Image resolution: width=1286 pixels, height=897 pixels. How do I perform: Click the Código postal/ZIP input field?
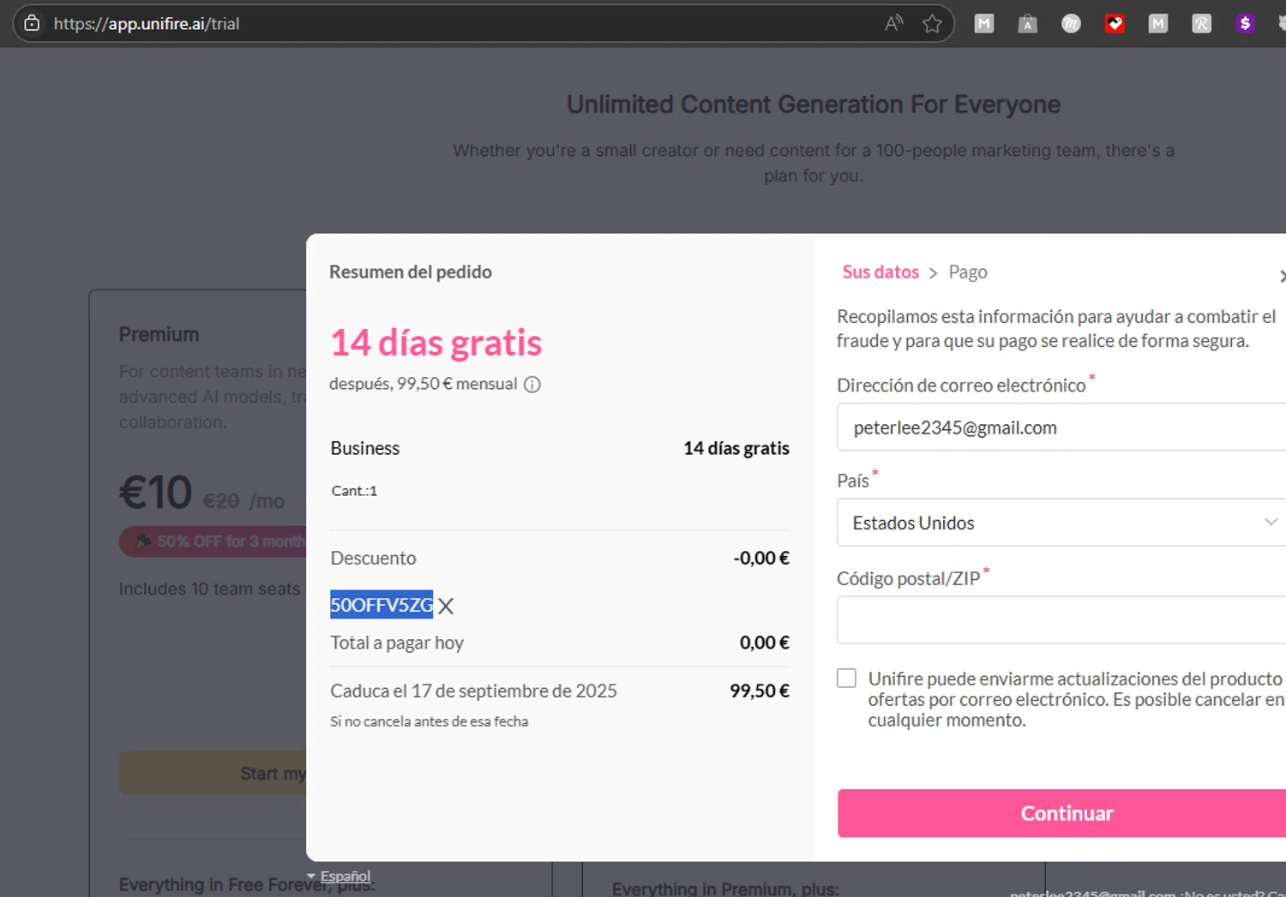[1061, 620]
